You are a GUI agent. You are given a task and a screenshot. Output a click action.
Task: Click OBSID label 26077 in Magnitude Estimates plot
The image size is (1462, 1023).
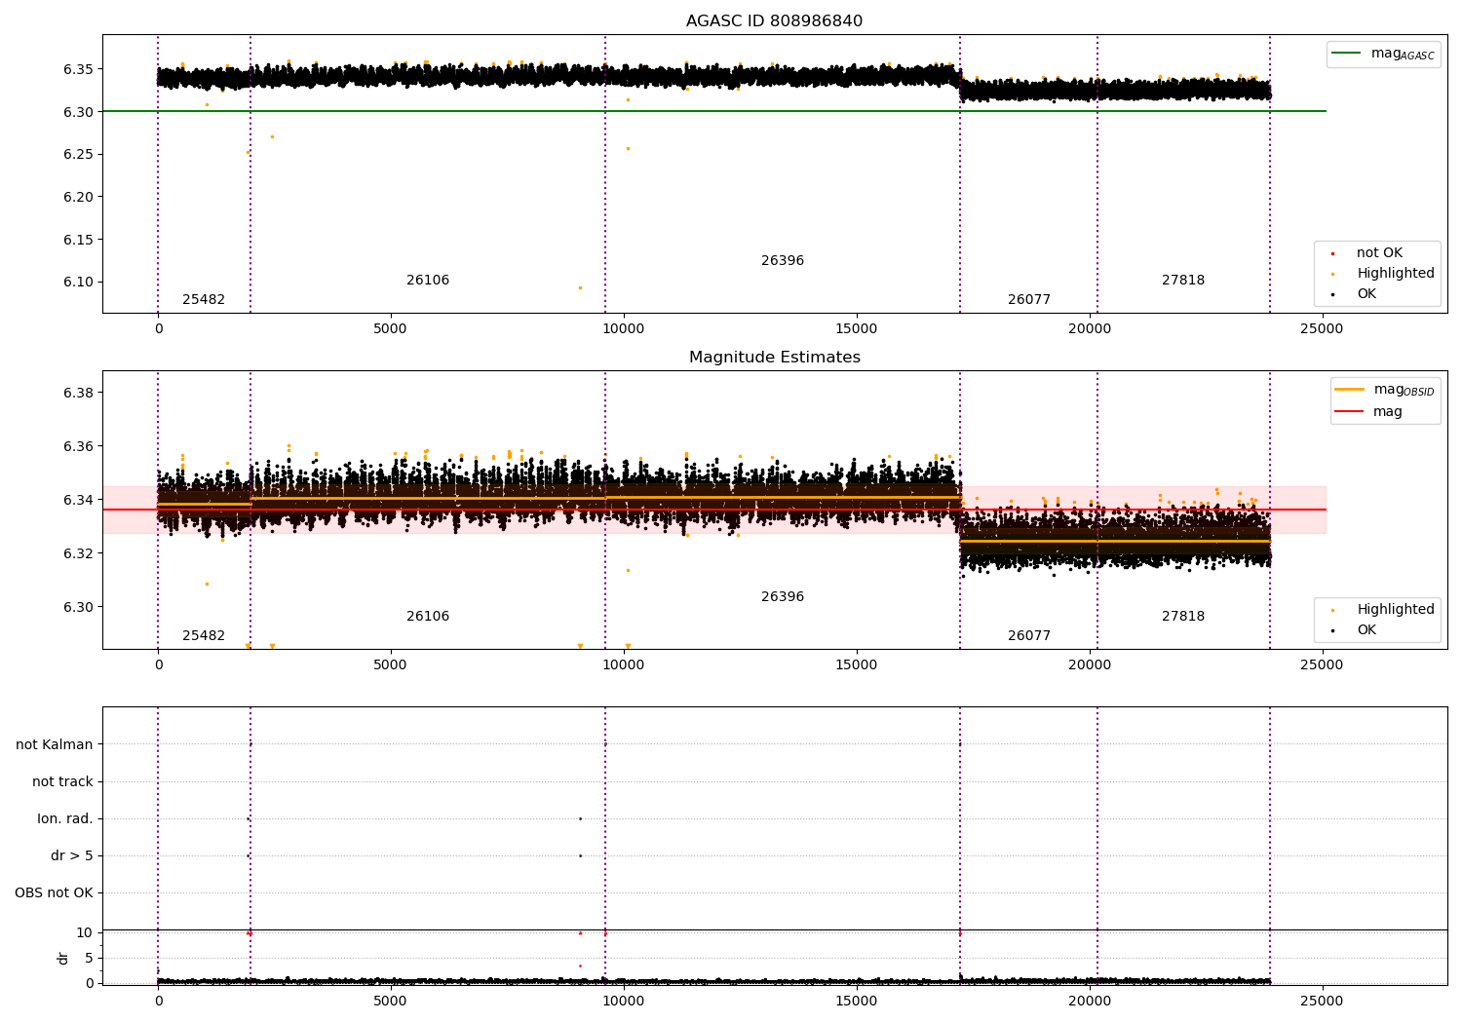click(1029, 636)
